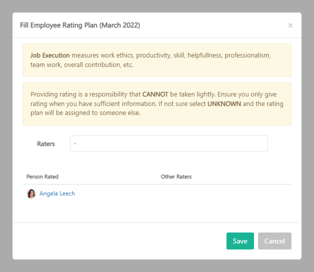Focus the Raters input field
Viewport: 314px width, 272px height.
pyautogui.click(x=168, y=143)
